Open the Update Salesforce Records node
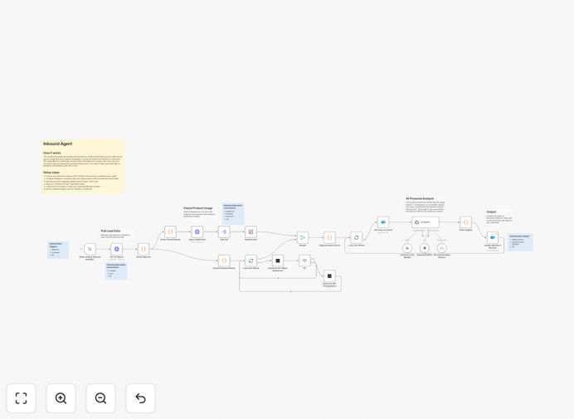The width and height of the screenshot is (574, 419). tap(493, 237)
